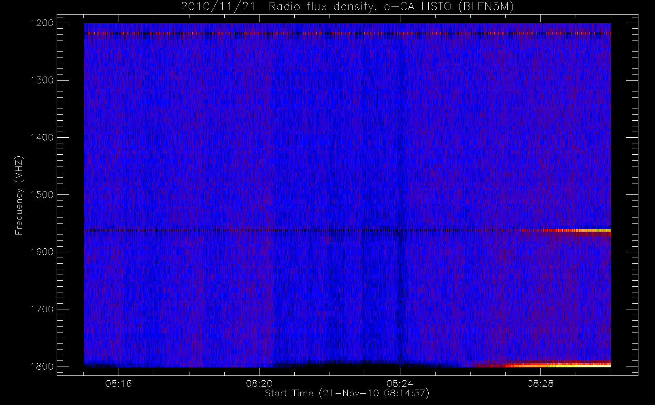Click the 'Start Time (21-Nov-10 08:14:37)' label
655x405 pixels.
[x=347, y=393]
